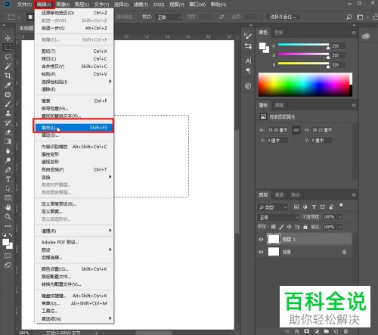Expand the 首选项 submenu

pyautogui.click(x=74, y=319)
